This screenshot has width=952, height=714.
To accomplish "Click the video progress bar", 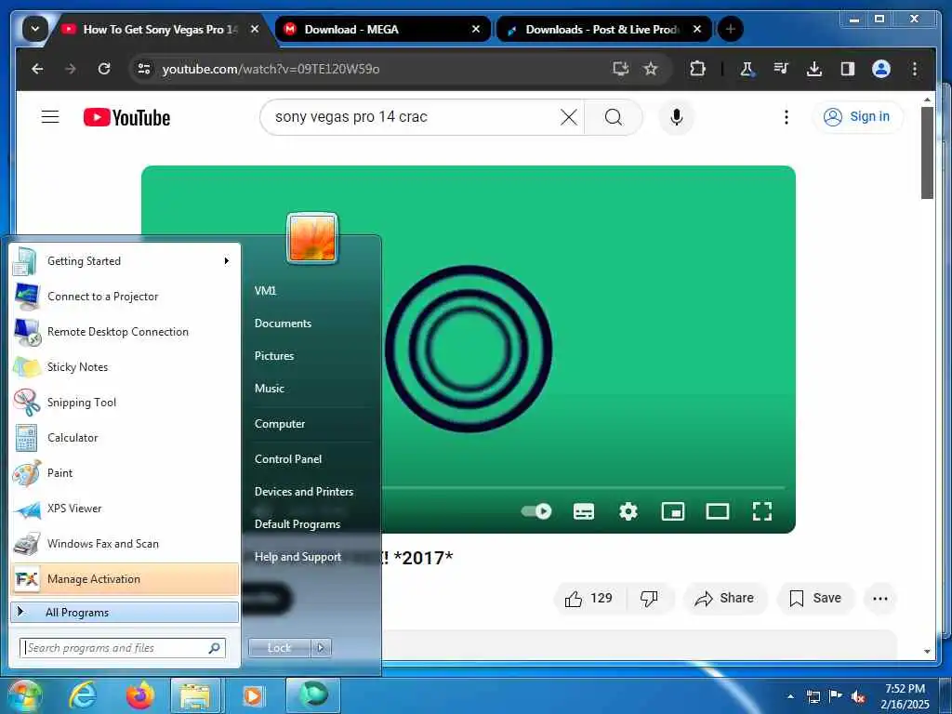I will pos(583,487).
